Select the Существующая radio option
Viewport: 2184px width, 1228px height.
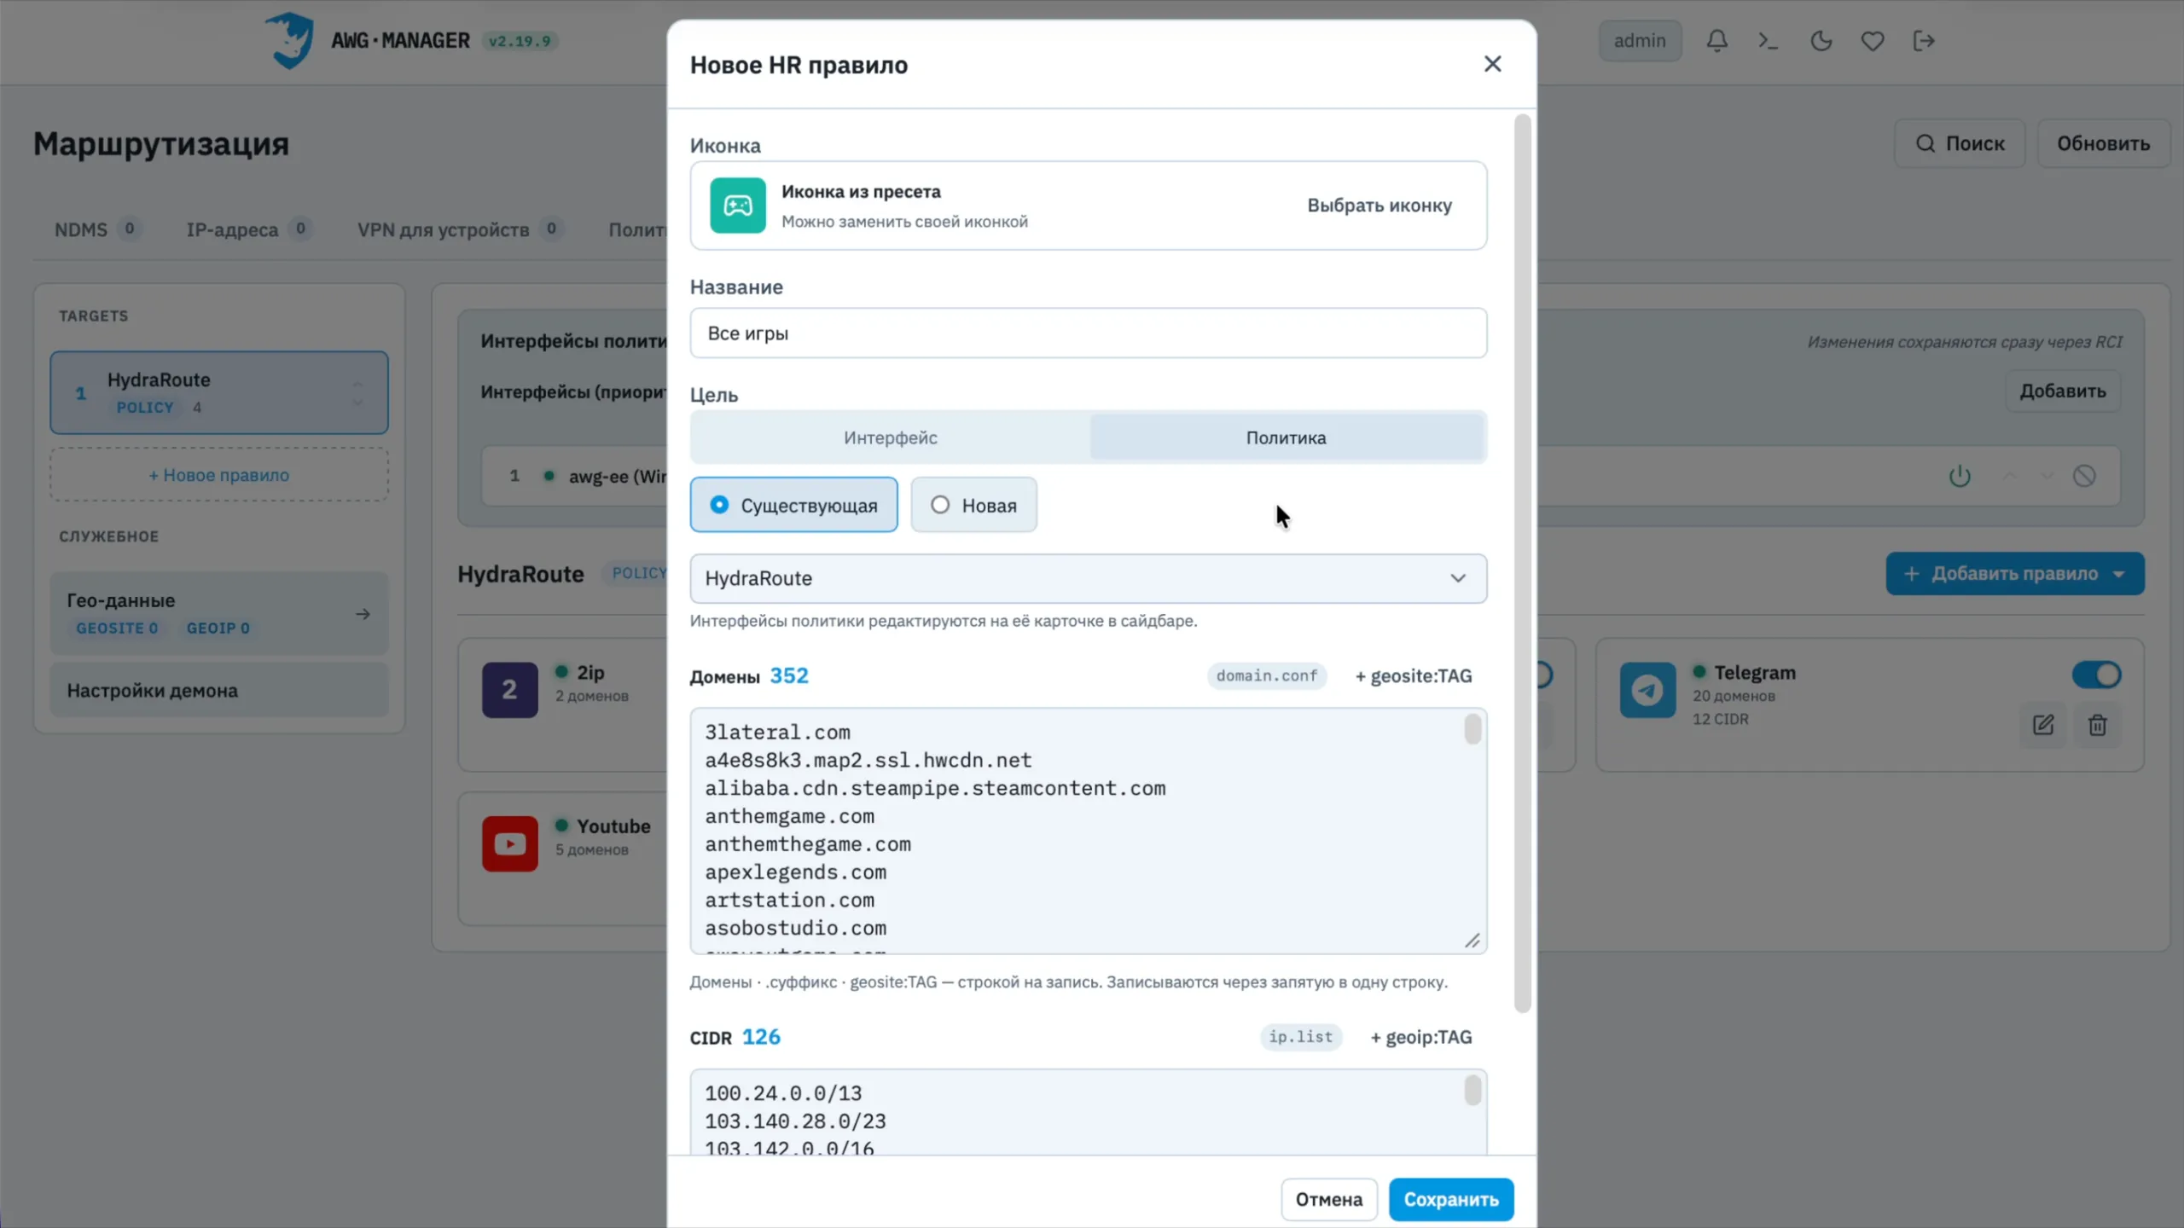click(x=793, y=505)
